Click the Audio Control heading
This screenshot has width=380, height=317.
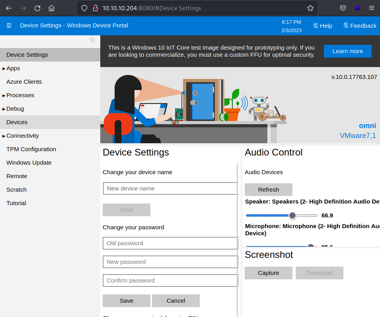tap(273, 152)
